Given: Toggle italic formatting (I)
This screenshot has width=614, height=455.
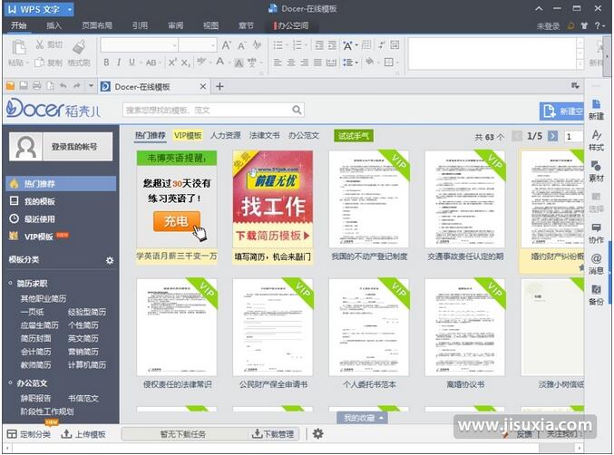Looking at the screenshot, I should [119, 63].
